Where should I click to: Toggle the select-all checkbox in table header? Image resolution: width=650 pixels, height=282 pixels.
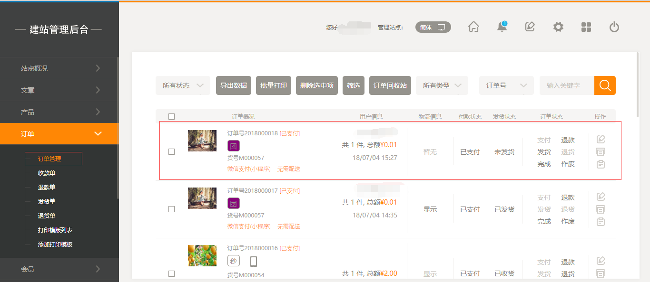[x=172, y=116]
